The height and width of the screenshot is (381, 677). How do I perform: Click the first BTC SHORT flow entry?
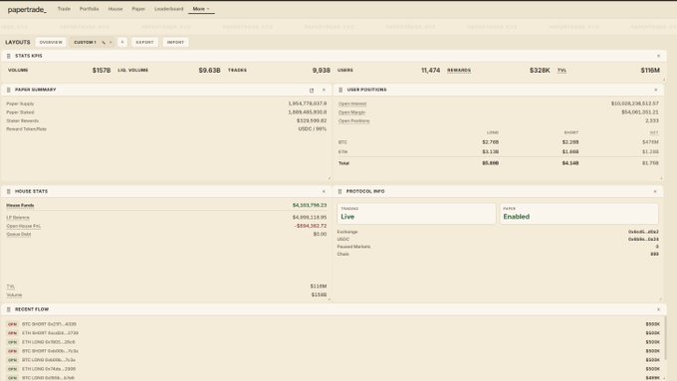(333, 324)
